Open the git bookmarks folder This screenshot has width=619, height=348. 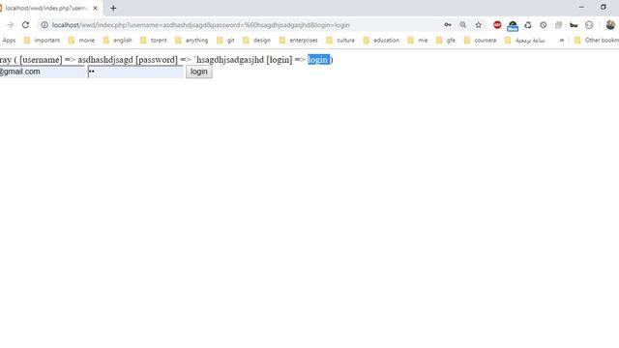225,41
